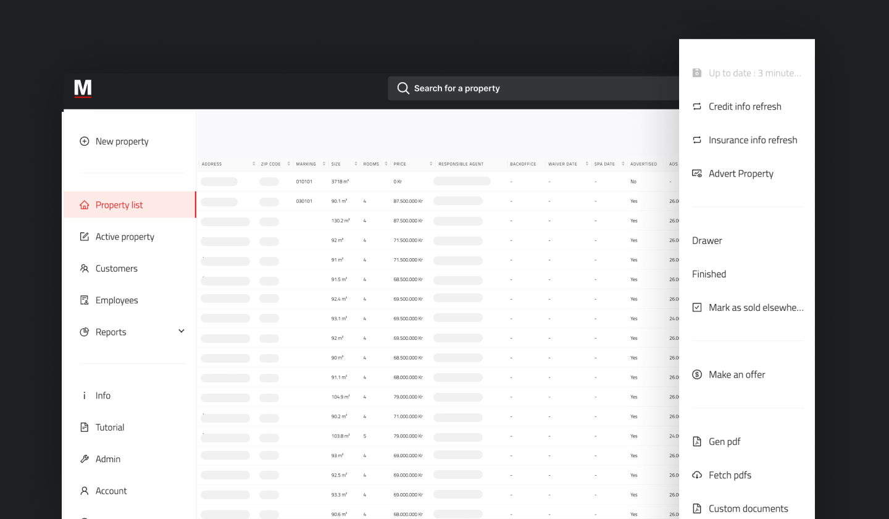The height and width of the screenshot is (519, 889).
Task: Select the Advert Property icon
Action: tap(696, 173)
